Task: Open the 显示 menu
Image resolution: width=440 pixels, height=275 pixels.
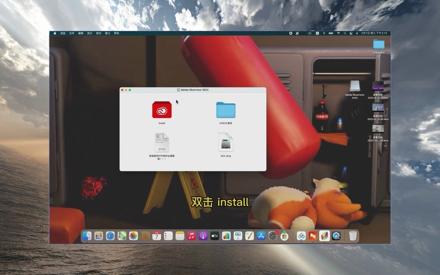Action: tap(90, 33)
